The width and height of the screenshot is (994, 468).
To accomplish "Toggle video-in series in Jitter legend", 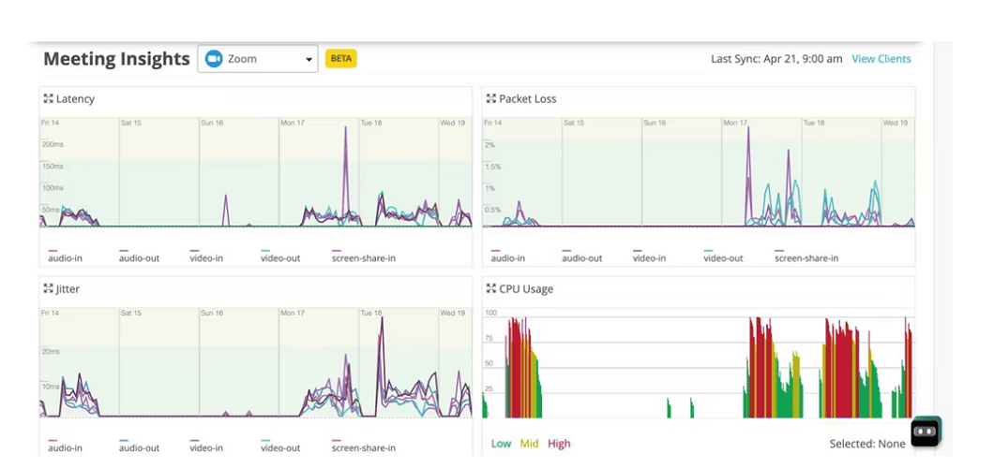I will (206, 447).
